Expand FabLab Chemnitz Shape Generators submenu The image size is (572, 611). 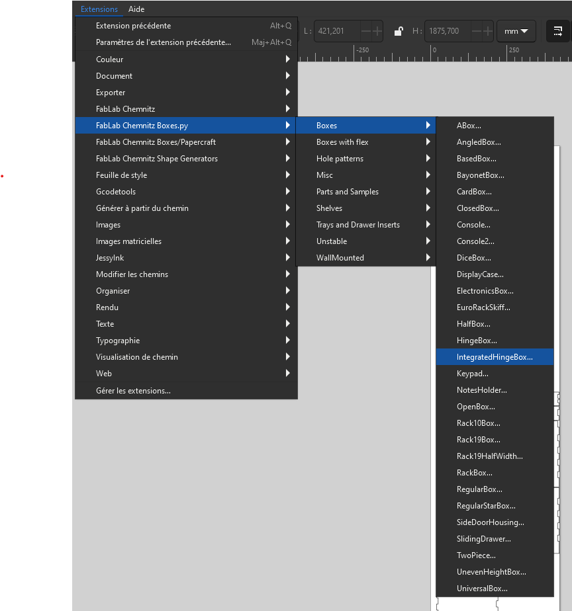pyautogui.click(x=187, y=159)
